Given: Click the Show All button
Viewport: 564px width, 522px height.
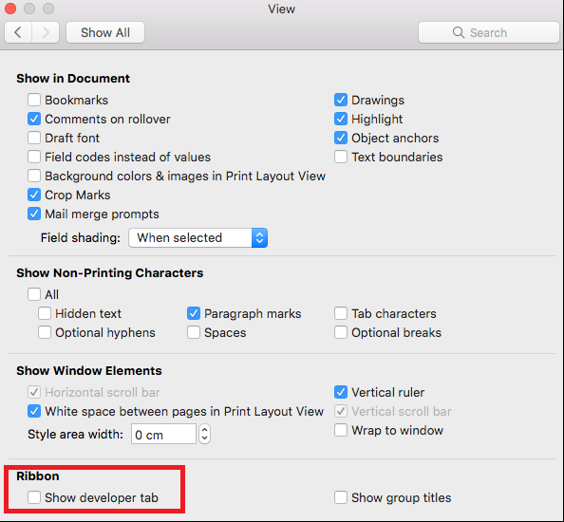Looking at the screenshot, I should coord(105,32).
